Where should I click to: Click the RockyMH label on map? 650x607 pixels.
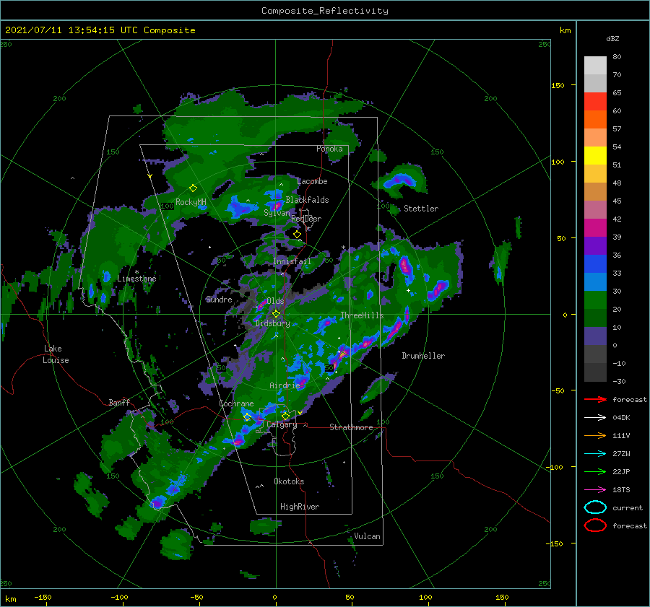(191, 202)
